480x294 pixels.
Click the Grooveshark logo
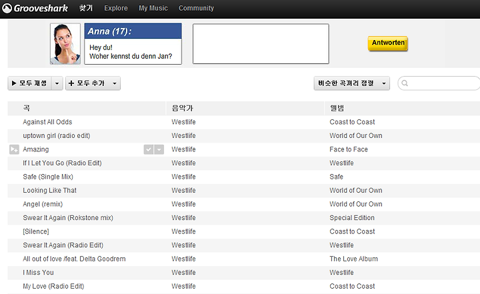pos(35,8)
